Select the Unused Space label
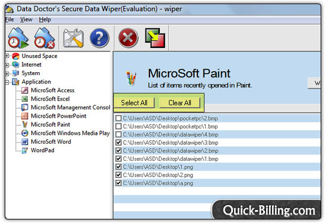 (40, 56)
